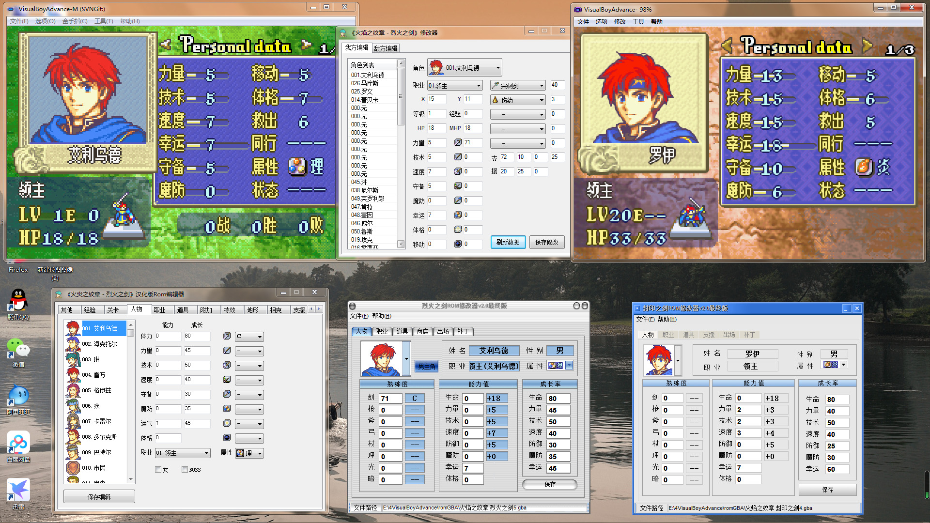
Task: Click character list scrollbar in Chinese ROM editor
Action: click(x=130, y=401)
